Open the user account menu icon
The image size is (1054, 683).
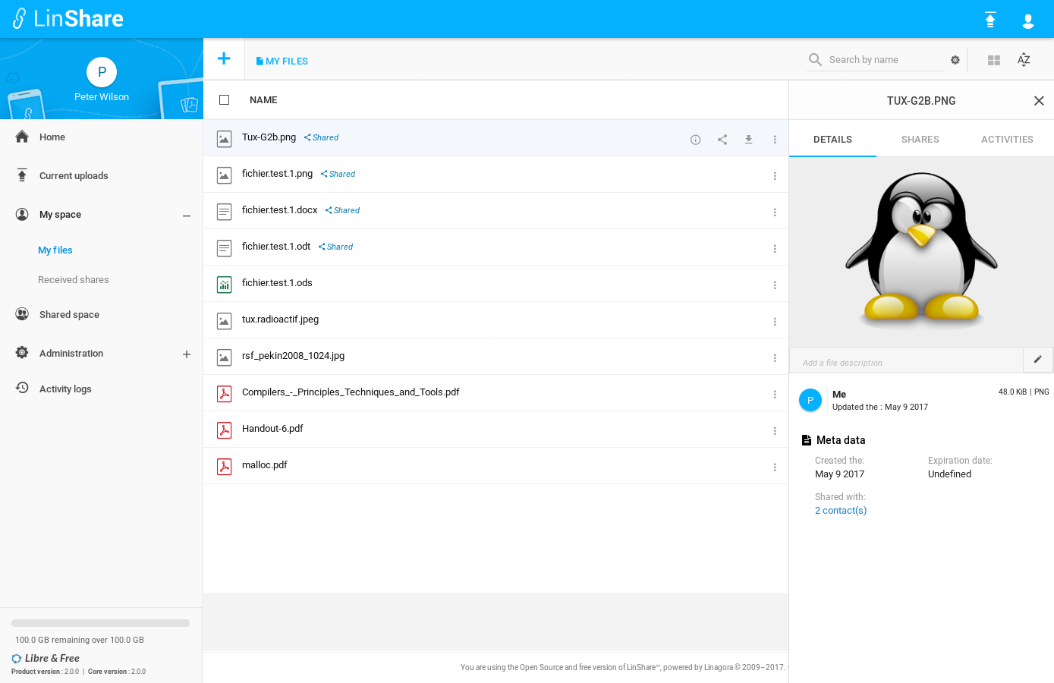[1028, 21]
